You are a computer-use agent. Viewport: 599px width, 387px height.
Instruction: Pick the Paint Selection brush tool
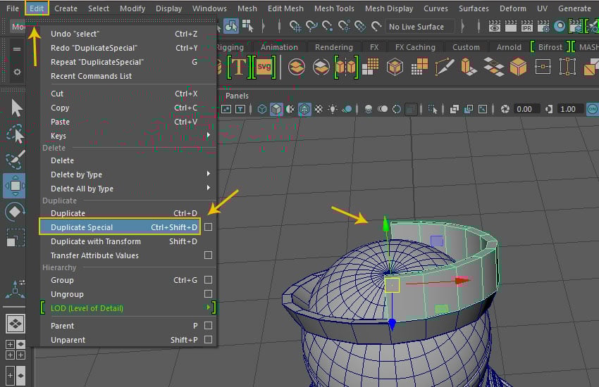15,160
